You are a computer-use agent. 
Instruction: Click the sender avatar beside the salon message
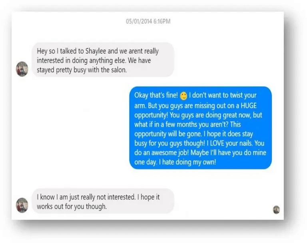click(x=22, y=69)
